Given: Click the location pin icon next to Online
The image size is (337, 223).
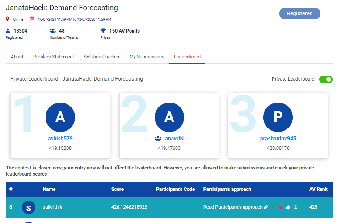Looking at the screenshot, I should [8, 19].
